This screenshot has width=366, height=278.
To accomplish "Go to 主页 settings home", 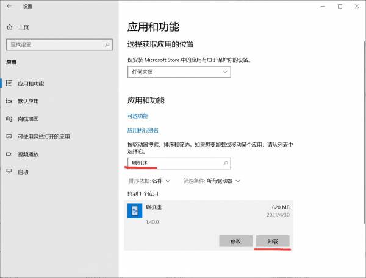I will [x=60, y=27].
